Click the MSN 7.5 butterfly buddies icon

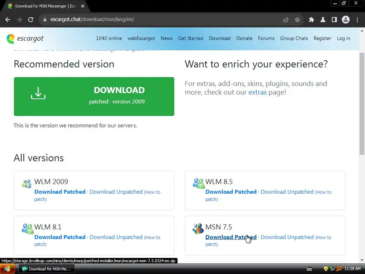(x=198, y=229)
